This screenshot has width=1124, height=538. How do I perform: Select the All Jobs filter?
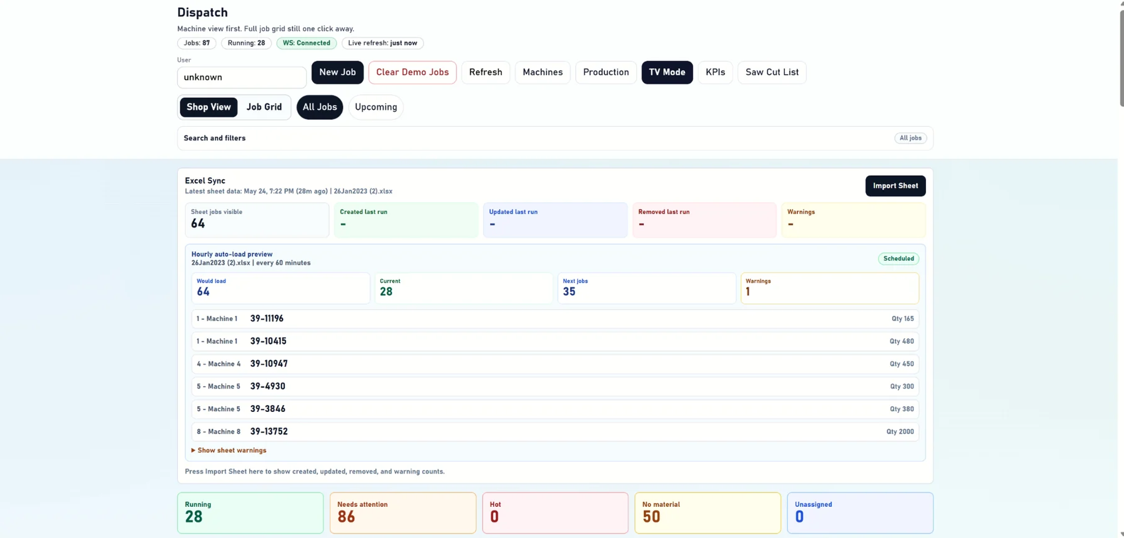[x=320, y=107]
